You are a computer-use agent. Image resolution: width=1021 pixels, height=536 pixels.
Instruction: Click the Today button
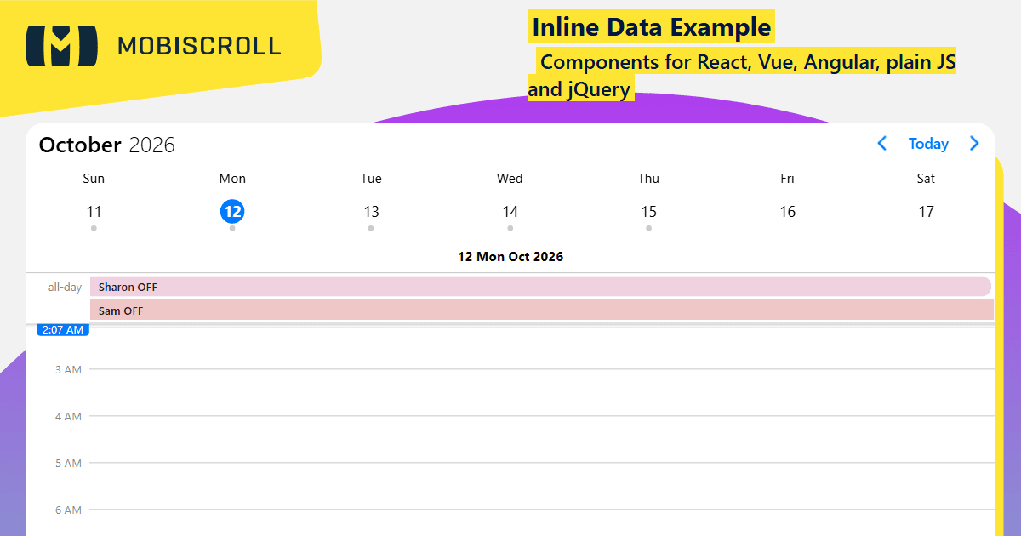(928, 144)
